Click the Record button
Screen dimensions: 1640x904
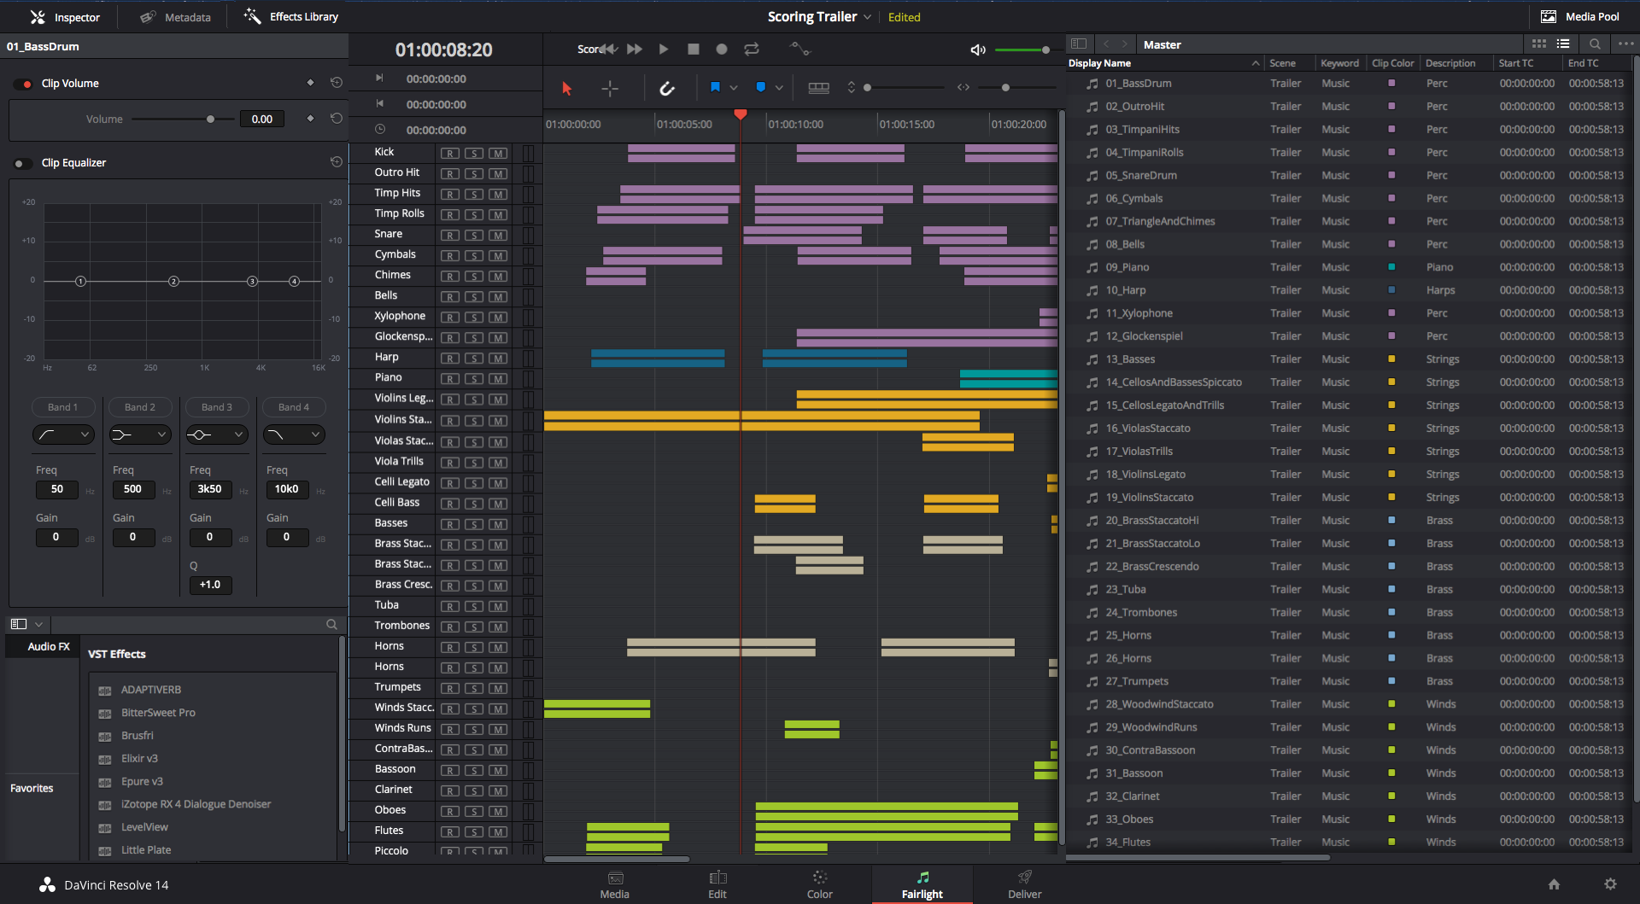tap(722, 49)
